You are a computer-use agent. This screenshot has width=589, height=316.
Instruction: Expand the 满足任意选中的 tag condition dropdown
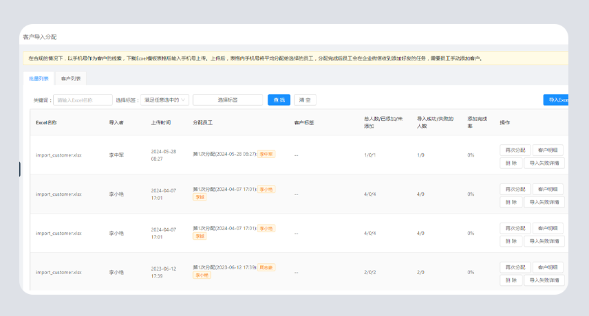164,100
